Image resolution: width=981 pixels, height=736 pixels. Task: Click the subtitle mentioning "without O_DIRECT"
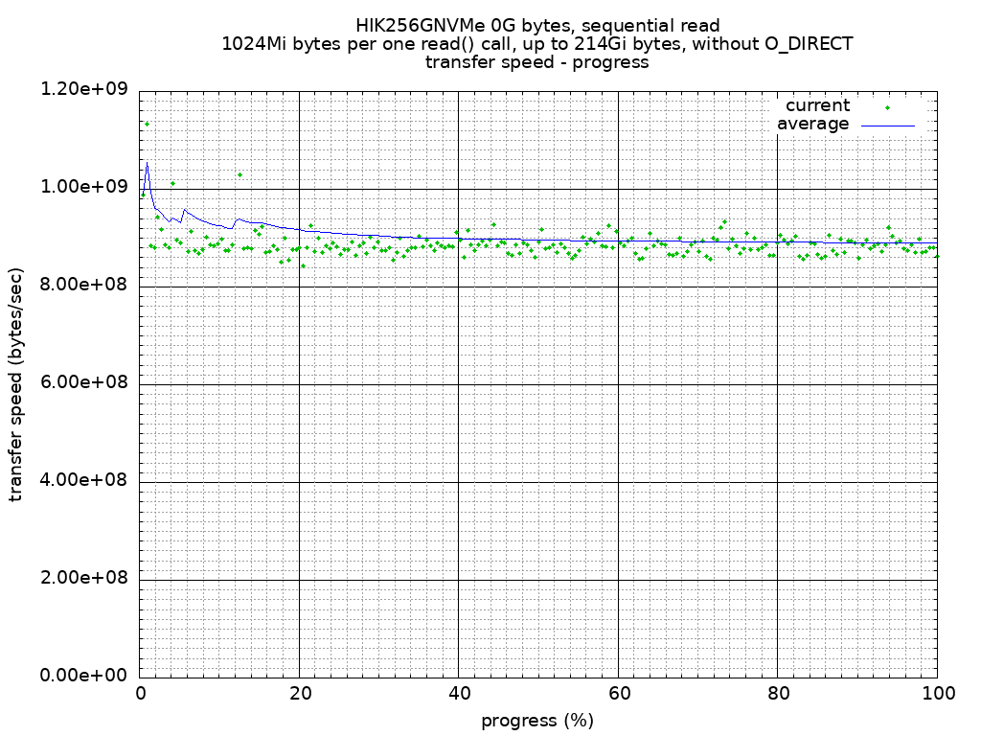coord(537,44)
